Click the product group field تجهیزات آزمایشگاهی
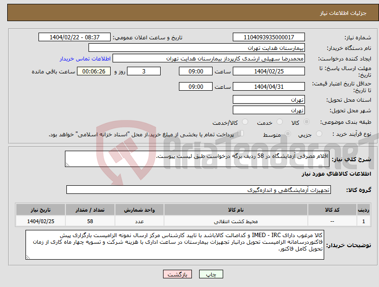This screenshot has height=287, width=379. pyautogui.click(x=199, y=190)
